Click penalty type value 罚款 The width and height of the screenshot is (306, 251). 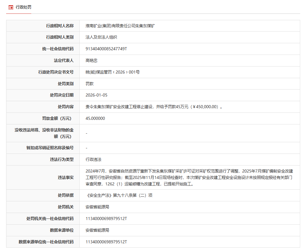pyautogui.click(x=89, y=84)
